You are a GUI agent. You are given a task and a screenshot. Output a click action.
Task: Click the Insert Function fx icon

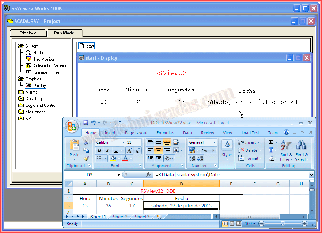click(148, 175)
